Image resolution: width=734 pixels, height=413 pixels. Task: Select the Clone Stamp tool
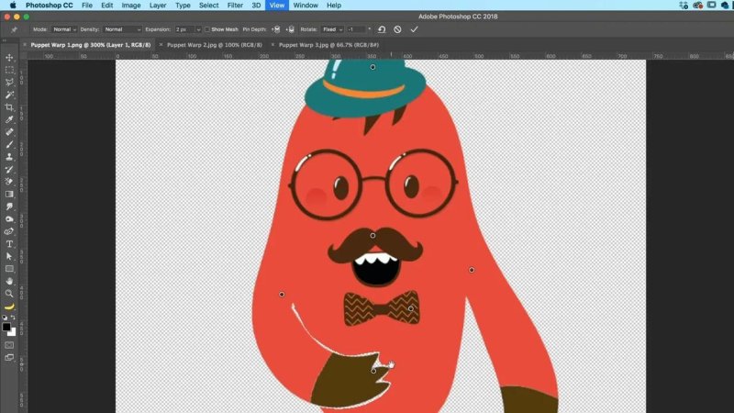coord(9,157)
